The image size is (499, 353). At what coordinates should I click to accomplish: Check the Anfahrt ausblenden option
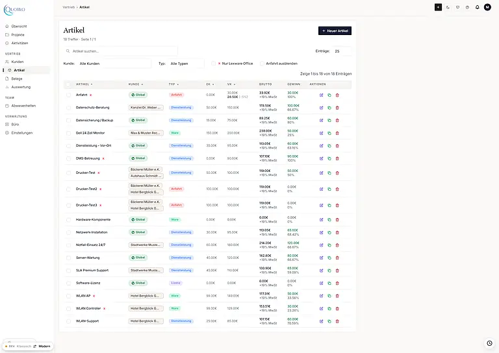tap(262, 64)
